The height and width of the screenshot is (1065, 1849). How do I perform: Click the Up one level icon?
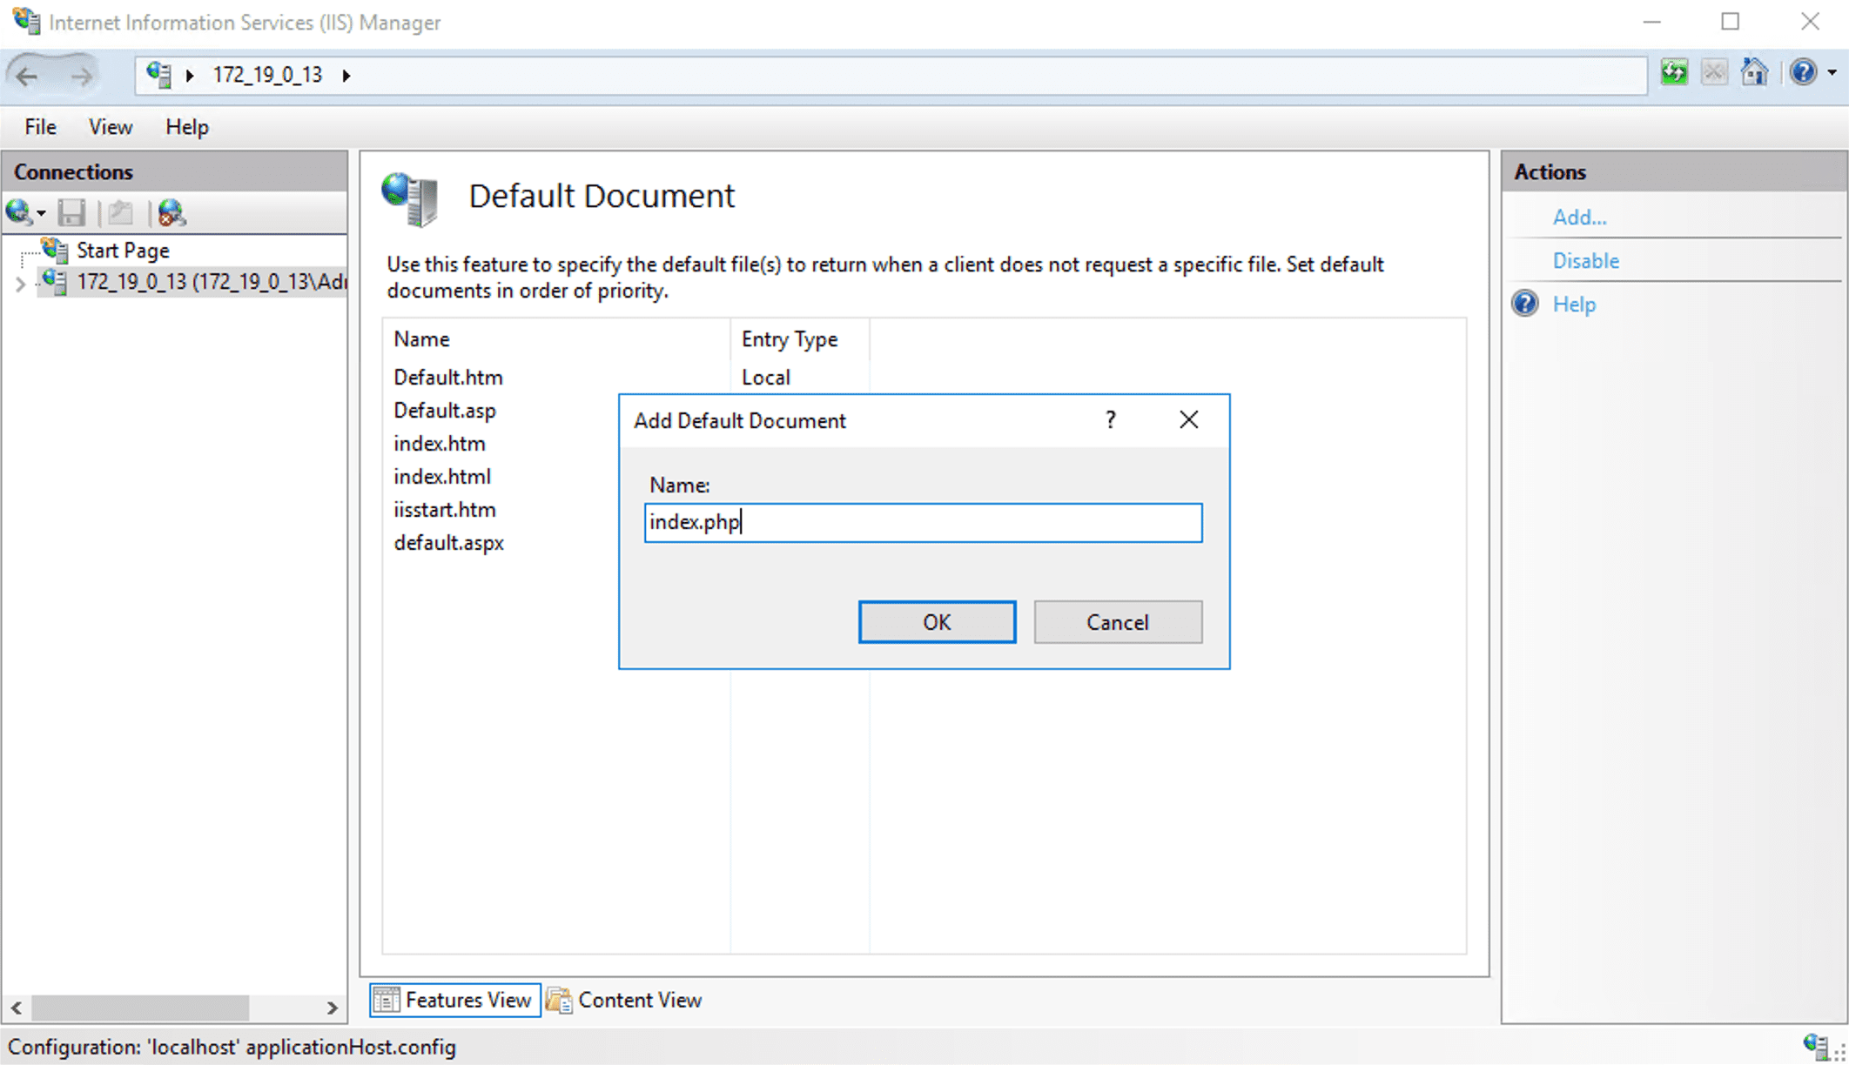coord(121,212)
